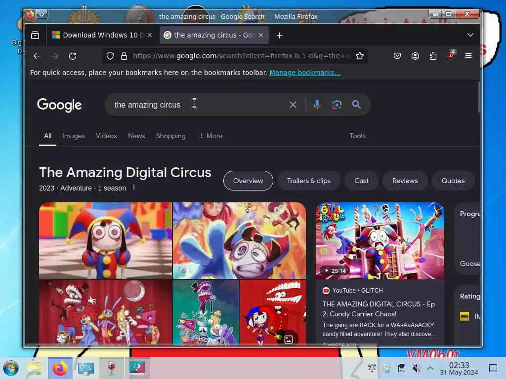506x379 pixels.
Task: Click the YouTube • GLITCH source label
Action: click(353, 291)
